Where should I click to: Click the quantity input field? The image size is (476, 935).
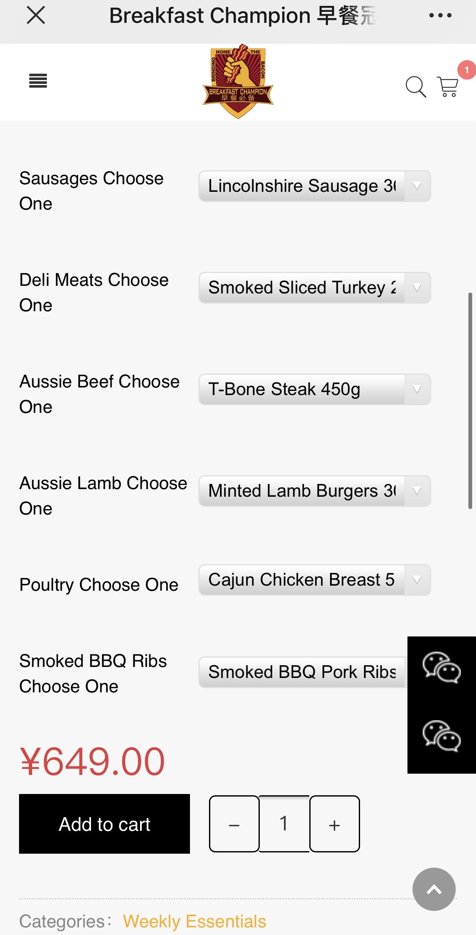coord(284,824)
